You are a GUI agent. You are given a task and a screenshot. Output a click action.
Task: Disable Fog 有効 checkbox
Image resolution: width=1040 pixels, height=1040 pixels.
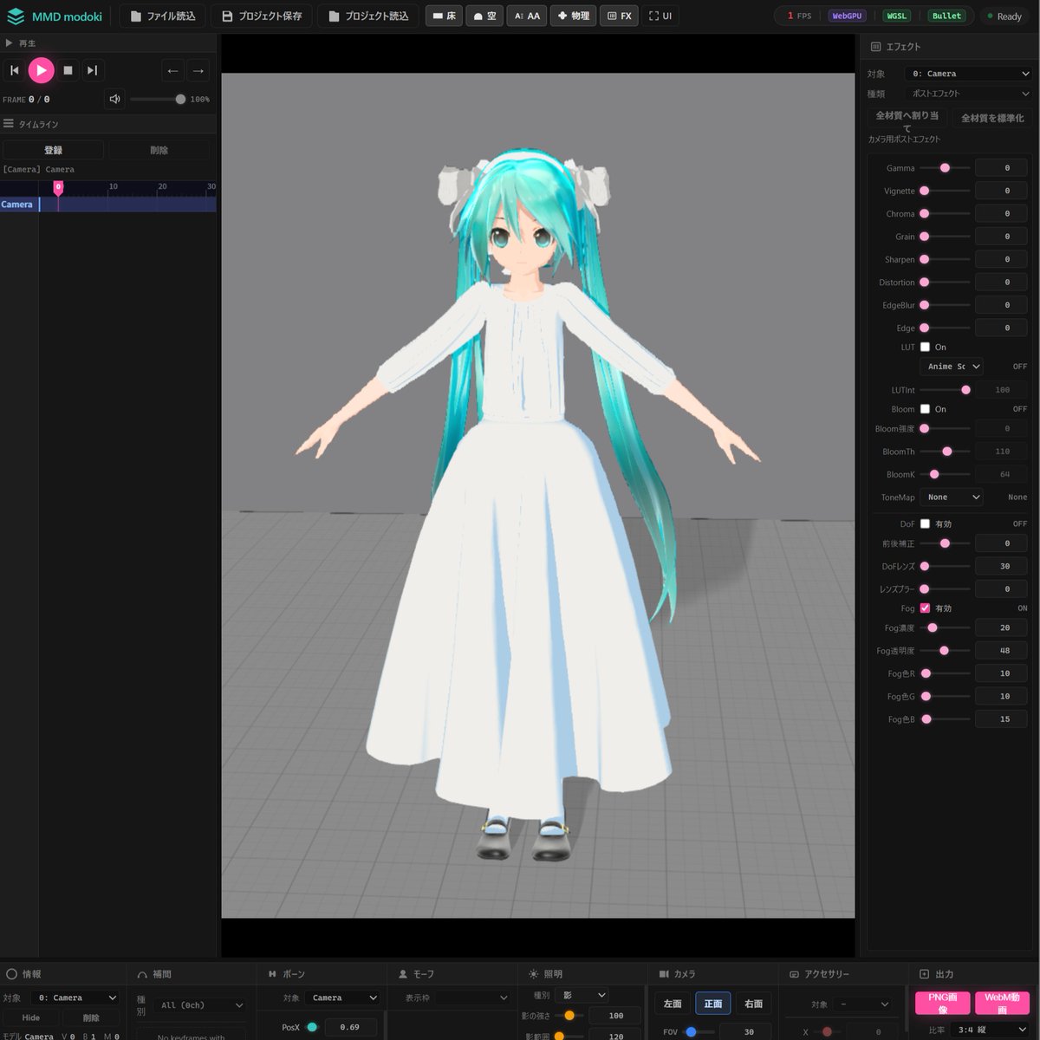(925, 608)
